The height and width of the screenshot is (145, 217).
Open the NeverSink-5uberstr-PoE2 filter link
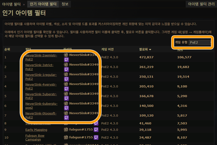[x=41, y=96]
